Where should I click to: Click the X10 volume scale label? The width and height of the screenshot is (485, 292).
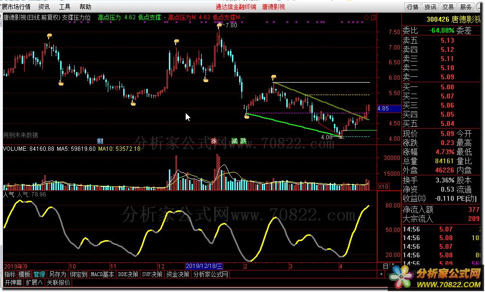[383, 186]
